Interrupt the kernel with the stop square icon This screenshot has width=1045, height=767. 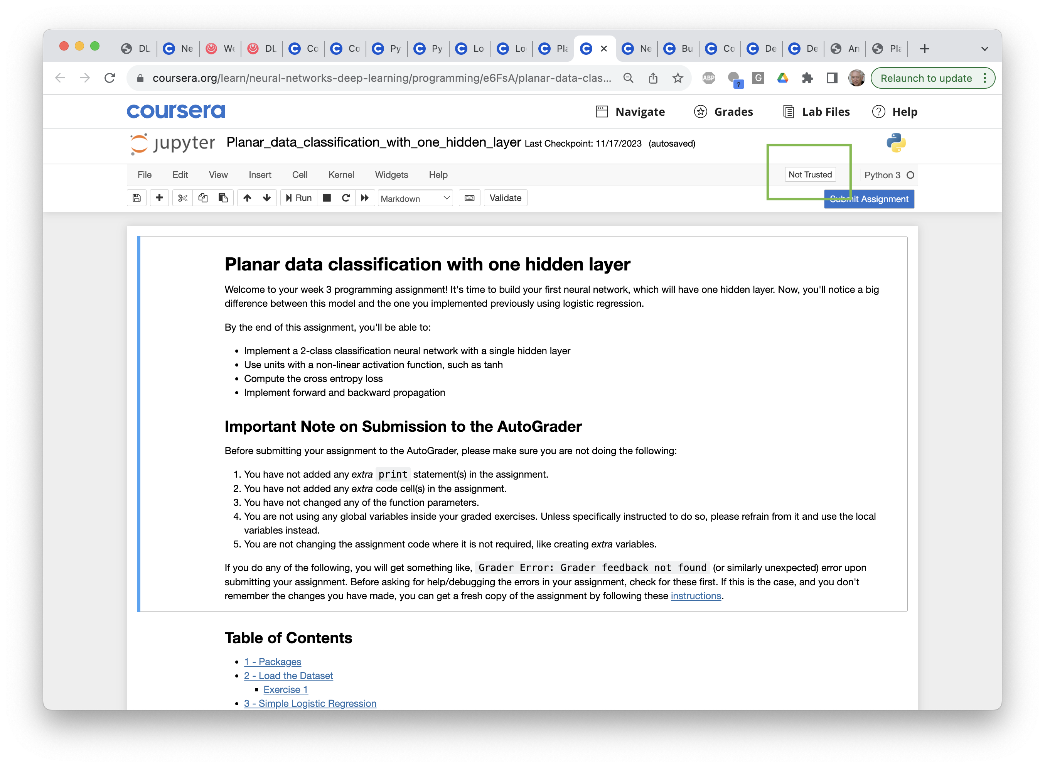tap(327, 198)
